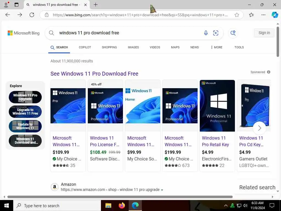Open the TOOLS option

239,47
